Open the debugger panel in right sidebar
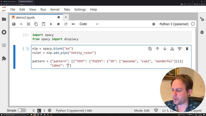Screen dimensions: 206x116 (202, 32)
